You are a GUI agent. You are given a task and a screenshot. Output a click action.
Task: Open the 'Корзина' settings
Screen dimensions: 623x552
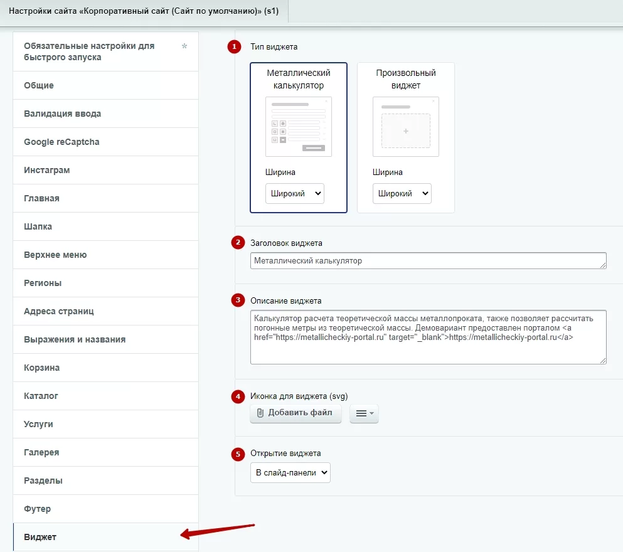pos(105,368)
